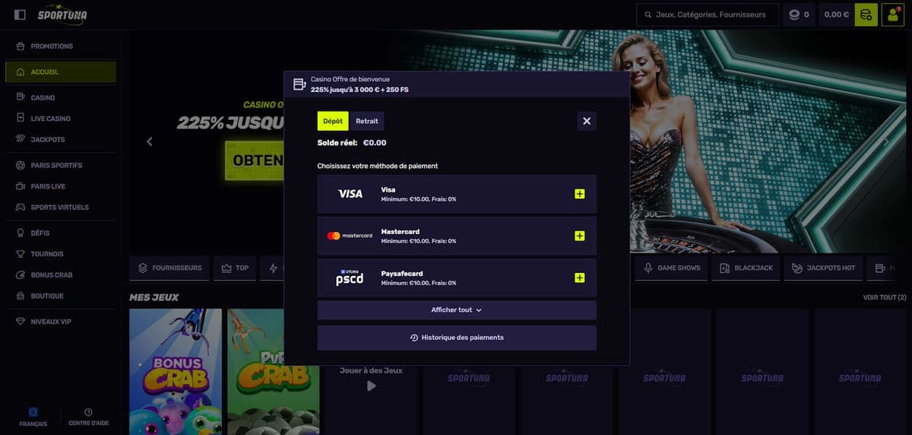Go to next banner slide
Screen dimensions: 912x435
click(886, 141)
